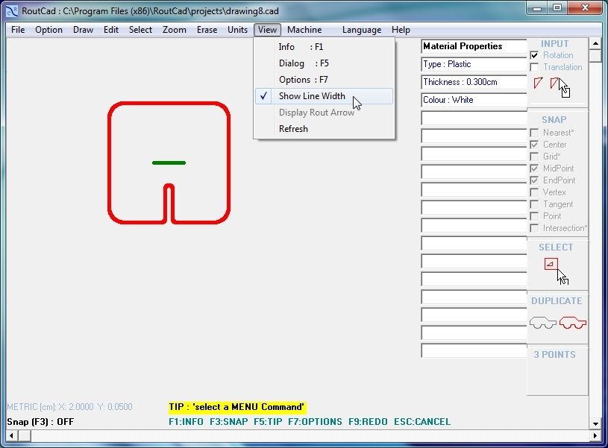
Task: Click the Colour : White field
Action: [x=474, y=100]
